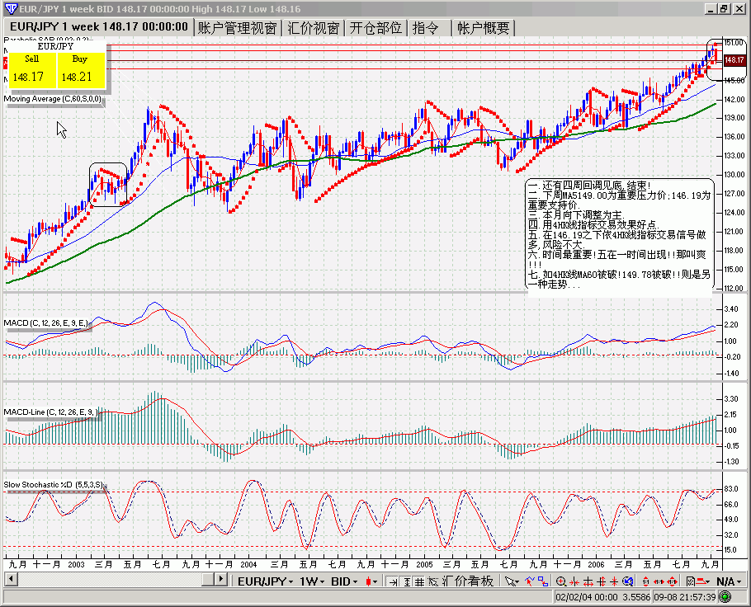Click the 汇价看板 toolbar button
Viewport: 751px width, 607px height.
(467, 581)
